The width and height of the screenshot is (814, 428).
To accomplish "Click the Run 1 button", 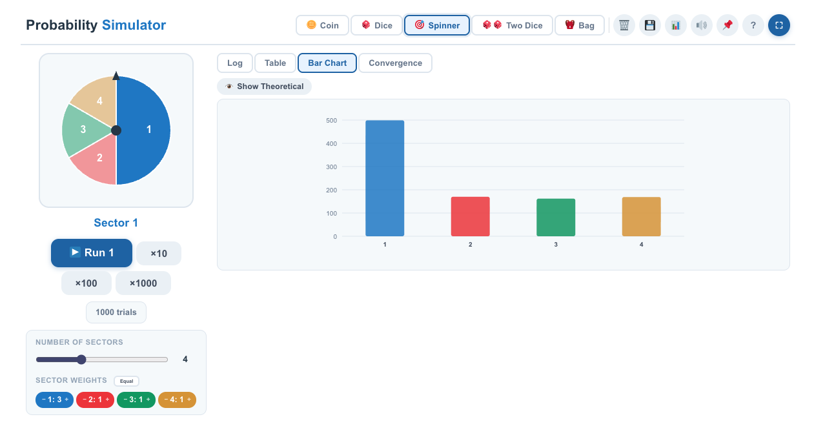I will (x=92, y=252).
